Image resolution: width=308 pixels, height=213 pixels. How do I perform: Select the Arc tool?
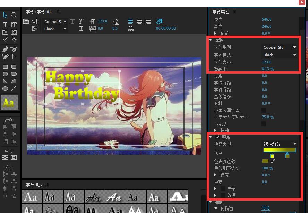[14, 81]
